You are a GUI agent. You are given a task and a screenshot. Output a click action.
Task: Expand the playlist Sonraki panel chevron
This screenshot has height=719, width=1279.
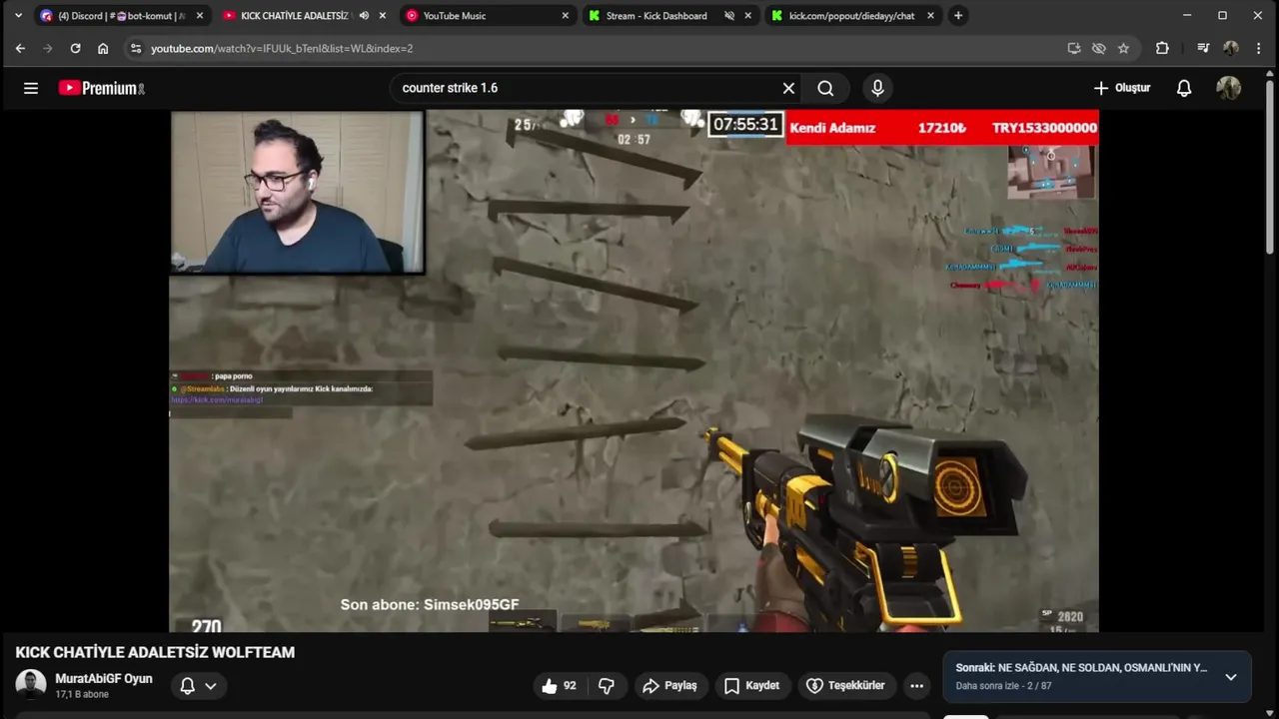[x=1231, y=676]
